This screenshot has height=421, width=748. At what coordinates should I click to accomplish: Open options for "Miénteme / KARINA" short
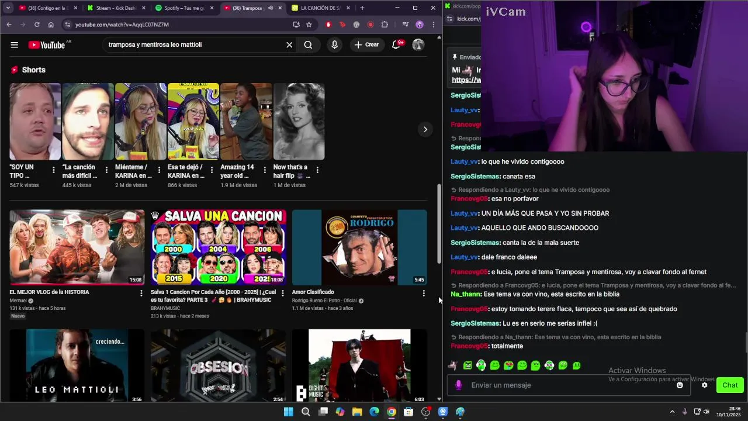159,170
